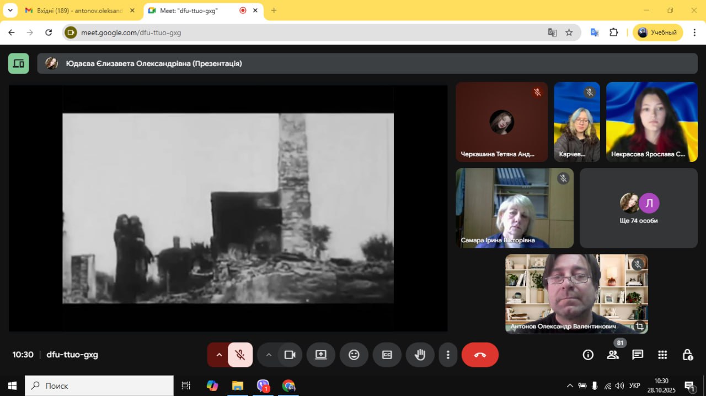This screenshot has width=706, height=396.
Task: Open host controls lock icon
Action: tap(687, 355)
